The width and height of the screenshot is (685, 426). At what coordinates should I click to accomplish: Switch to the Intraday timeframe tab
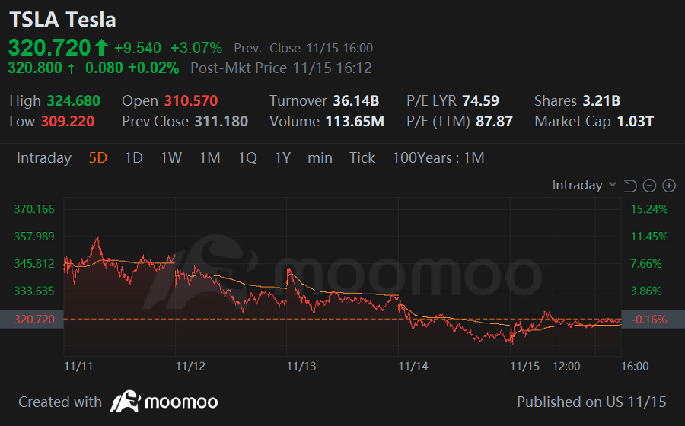[x=44, y=157]
